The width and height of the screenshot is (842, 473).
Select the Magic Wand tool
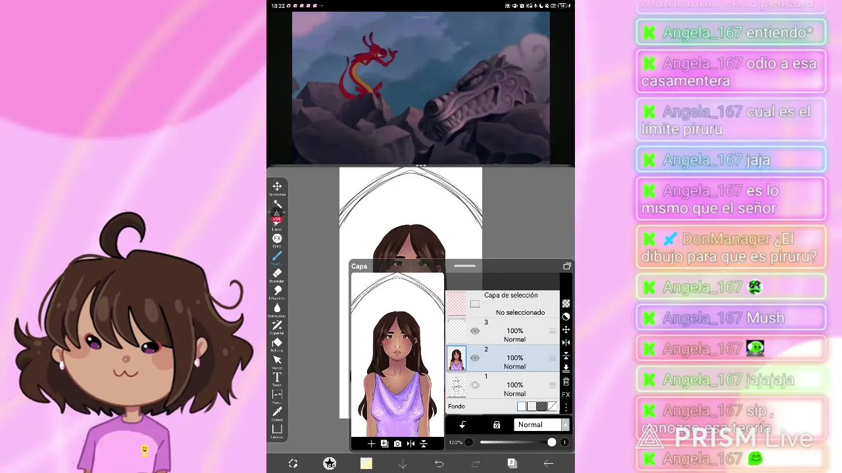tap(277, 204)
